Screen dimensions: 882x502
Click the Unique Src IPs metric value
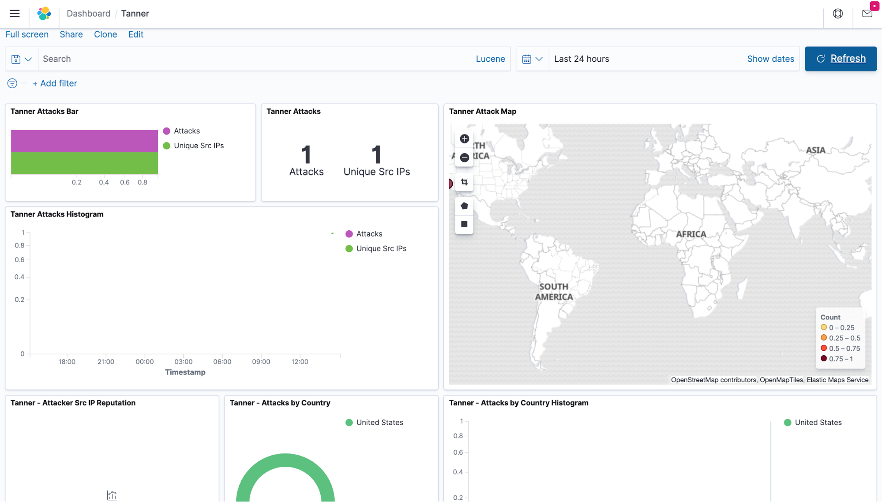pyautogui.click(x=376, y=155)
